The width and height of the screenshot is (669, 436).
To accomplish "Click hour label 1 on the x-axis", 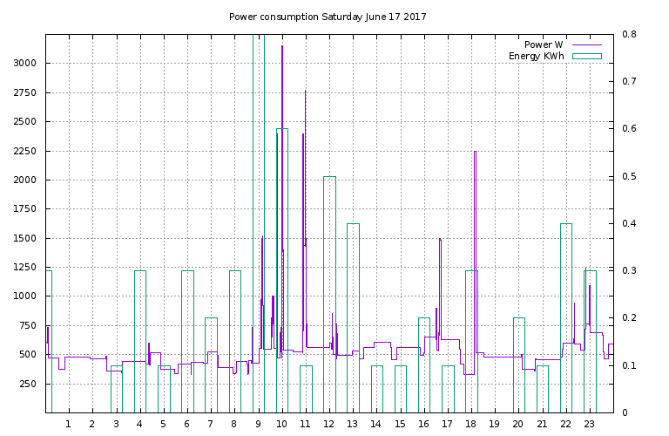I will click(x=68, y=424).
